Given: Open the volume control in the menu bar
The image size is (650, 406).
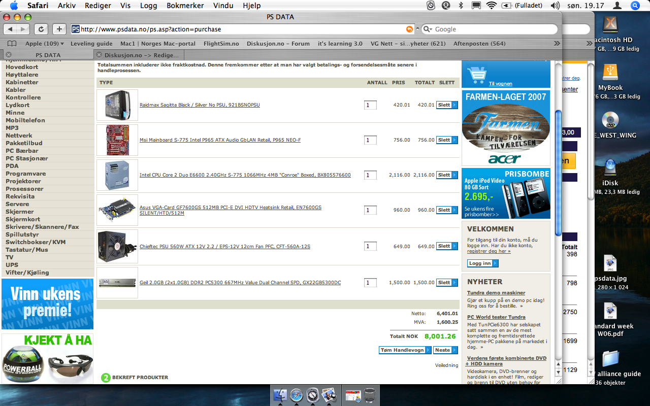Looking at the screenshot, I should click(555, 6).
